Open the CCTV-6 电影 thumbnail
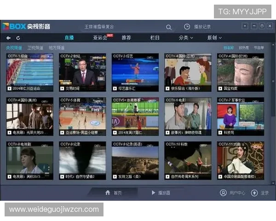Viewport: 276px width, 221px height. [x=188, y=116]
